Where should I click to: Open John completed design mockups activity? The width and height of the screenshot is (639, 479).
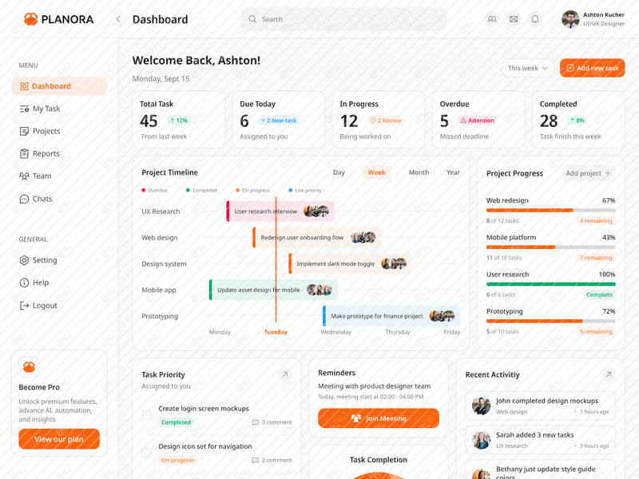541,406
